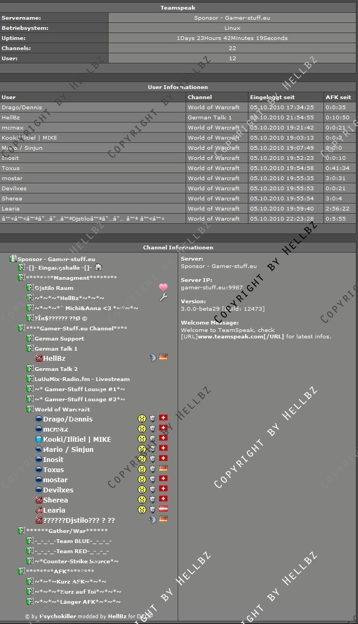Select the Managment channel group
The height and width of the screenshot is (624, 358).
point(71,278)
